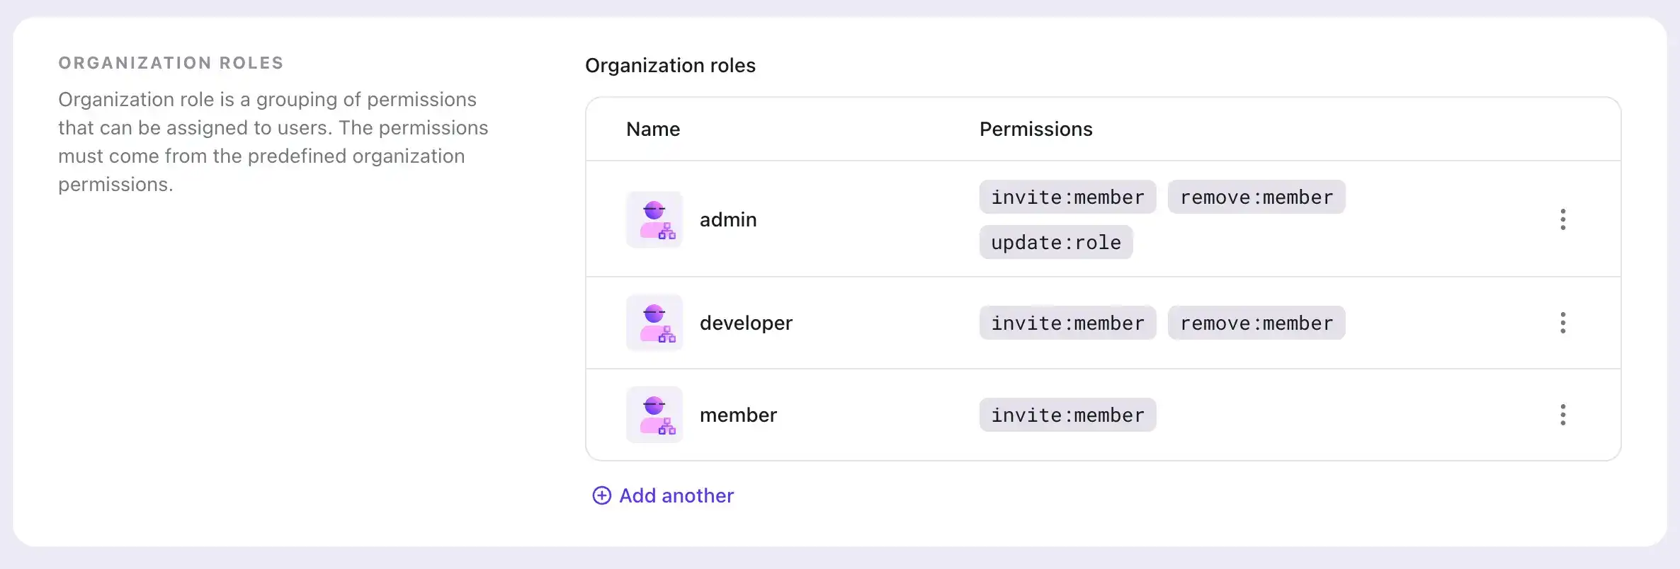Click the Name column header
This screenshot has height=569, width=1680.
pos(653,129)
